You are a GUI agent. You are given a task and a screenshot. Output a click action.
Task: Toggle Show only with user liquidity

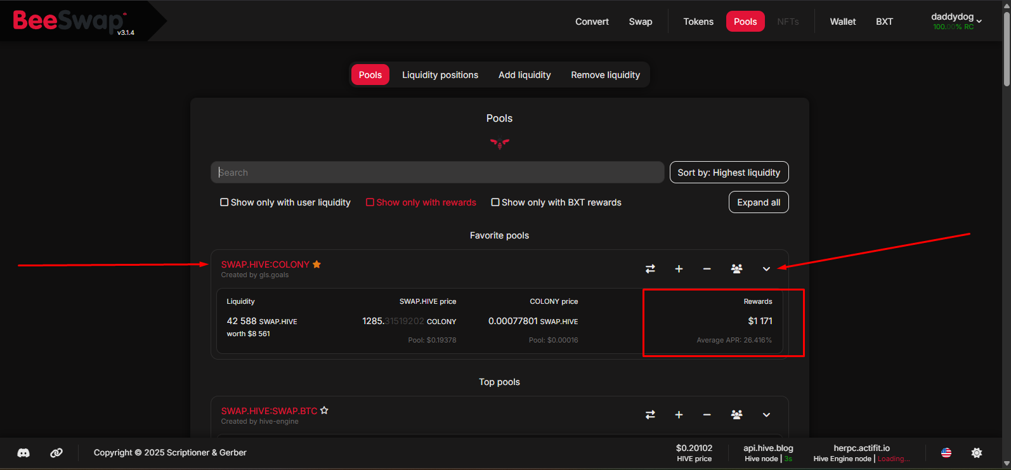(x=285, y=202)
